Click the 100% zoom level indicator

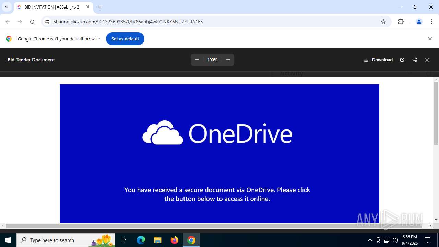[x=212, y=60]
